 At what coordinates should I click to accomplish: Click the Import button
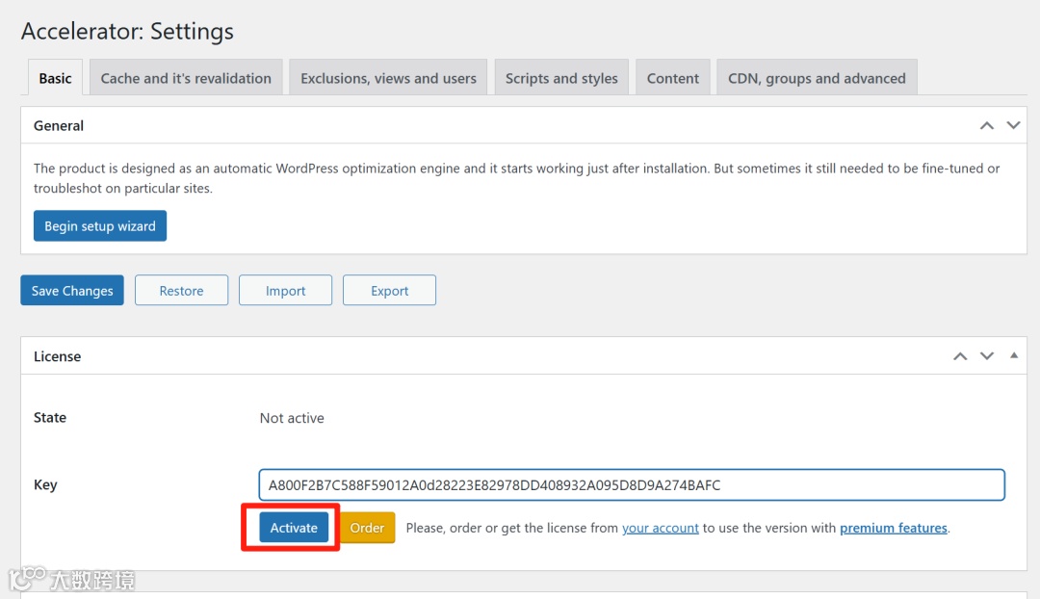click(x=285, y=291)
